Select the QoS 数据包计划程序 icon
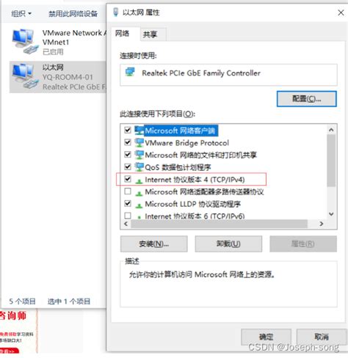Image resolution: width=348 pixels, height=358 pixels. [139, 167]
